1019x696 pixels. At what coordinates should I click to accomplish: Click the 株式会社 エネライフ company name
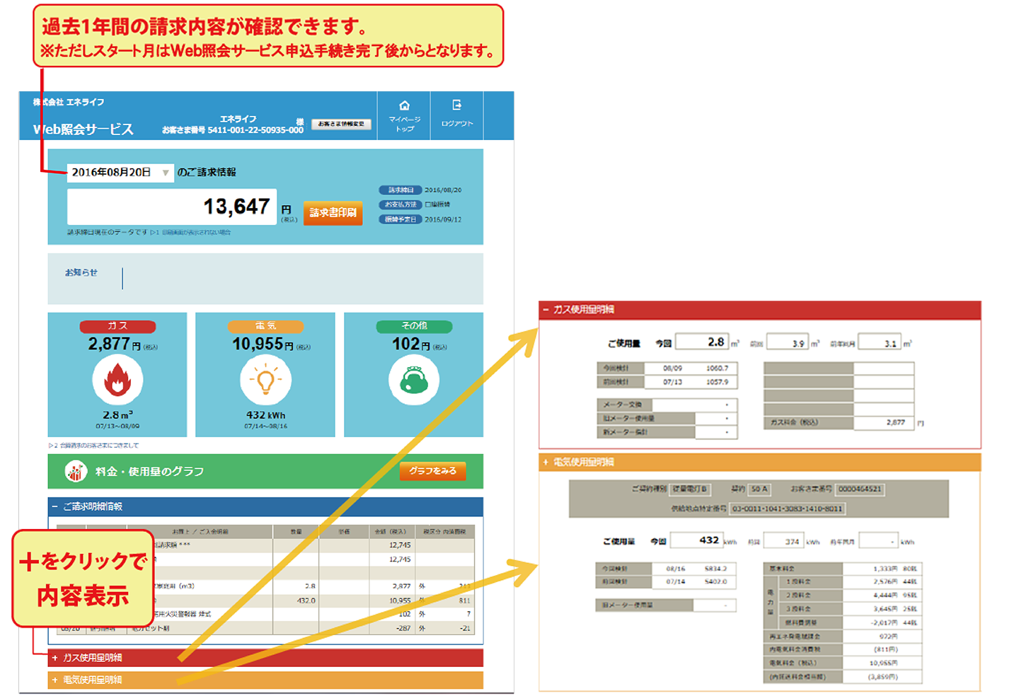point(69,102)
